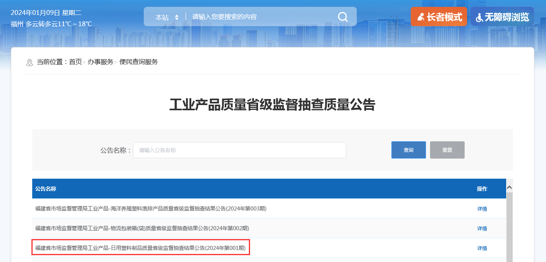Screen dimensions: 546x262
Task: Select the 日用塑料制品 2024年第001期 announcement title
Action: point(141,248)
